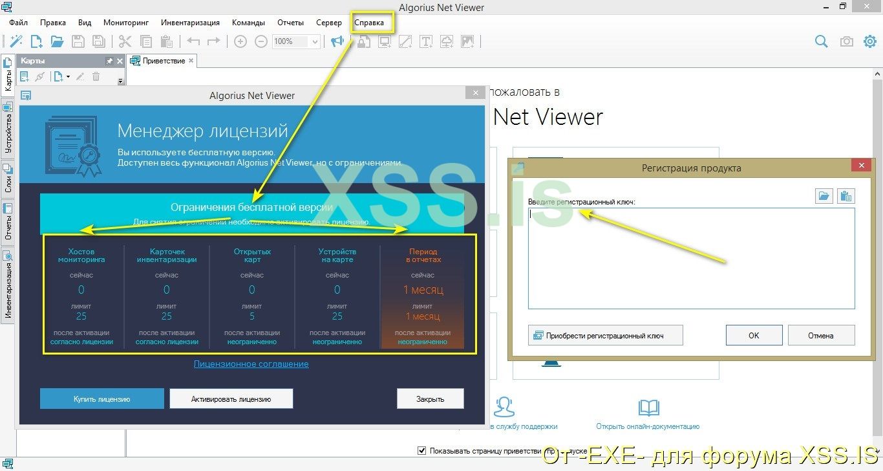Toggle the map lock icon

pyautogui.click(x=364, y=41)
